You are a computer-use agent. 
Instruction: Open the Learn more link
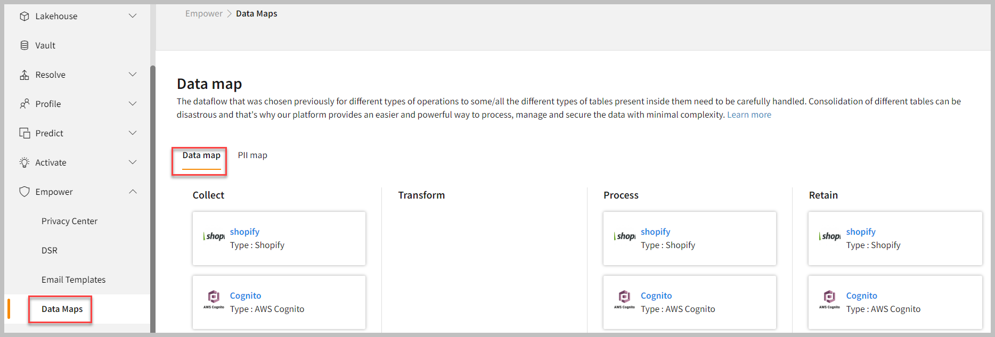tap(749, 115)
